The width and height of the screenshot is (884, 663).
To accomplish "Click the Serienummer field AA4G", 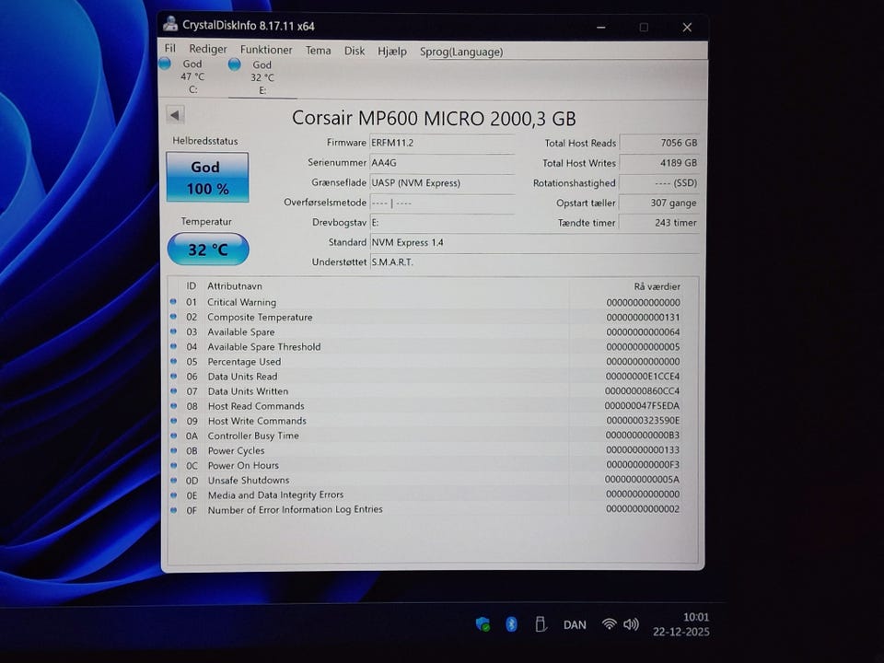I will point(441,162).
